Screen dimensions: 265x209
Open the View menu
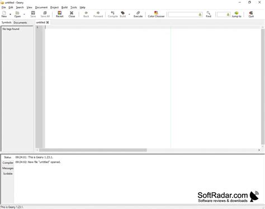29,7
